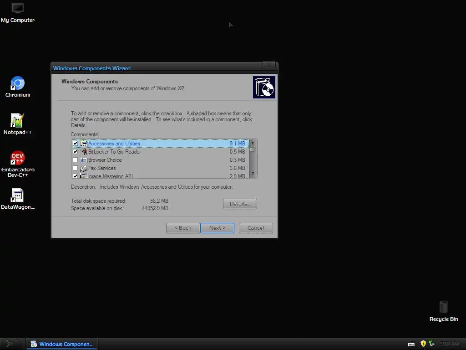Select Accessories and Utilities row text
Image resolution: width=466 pixels, height=350 pixels.
tap(114, 144)
